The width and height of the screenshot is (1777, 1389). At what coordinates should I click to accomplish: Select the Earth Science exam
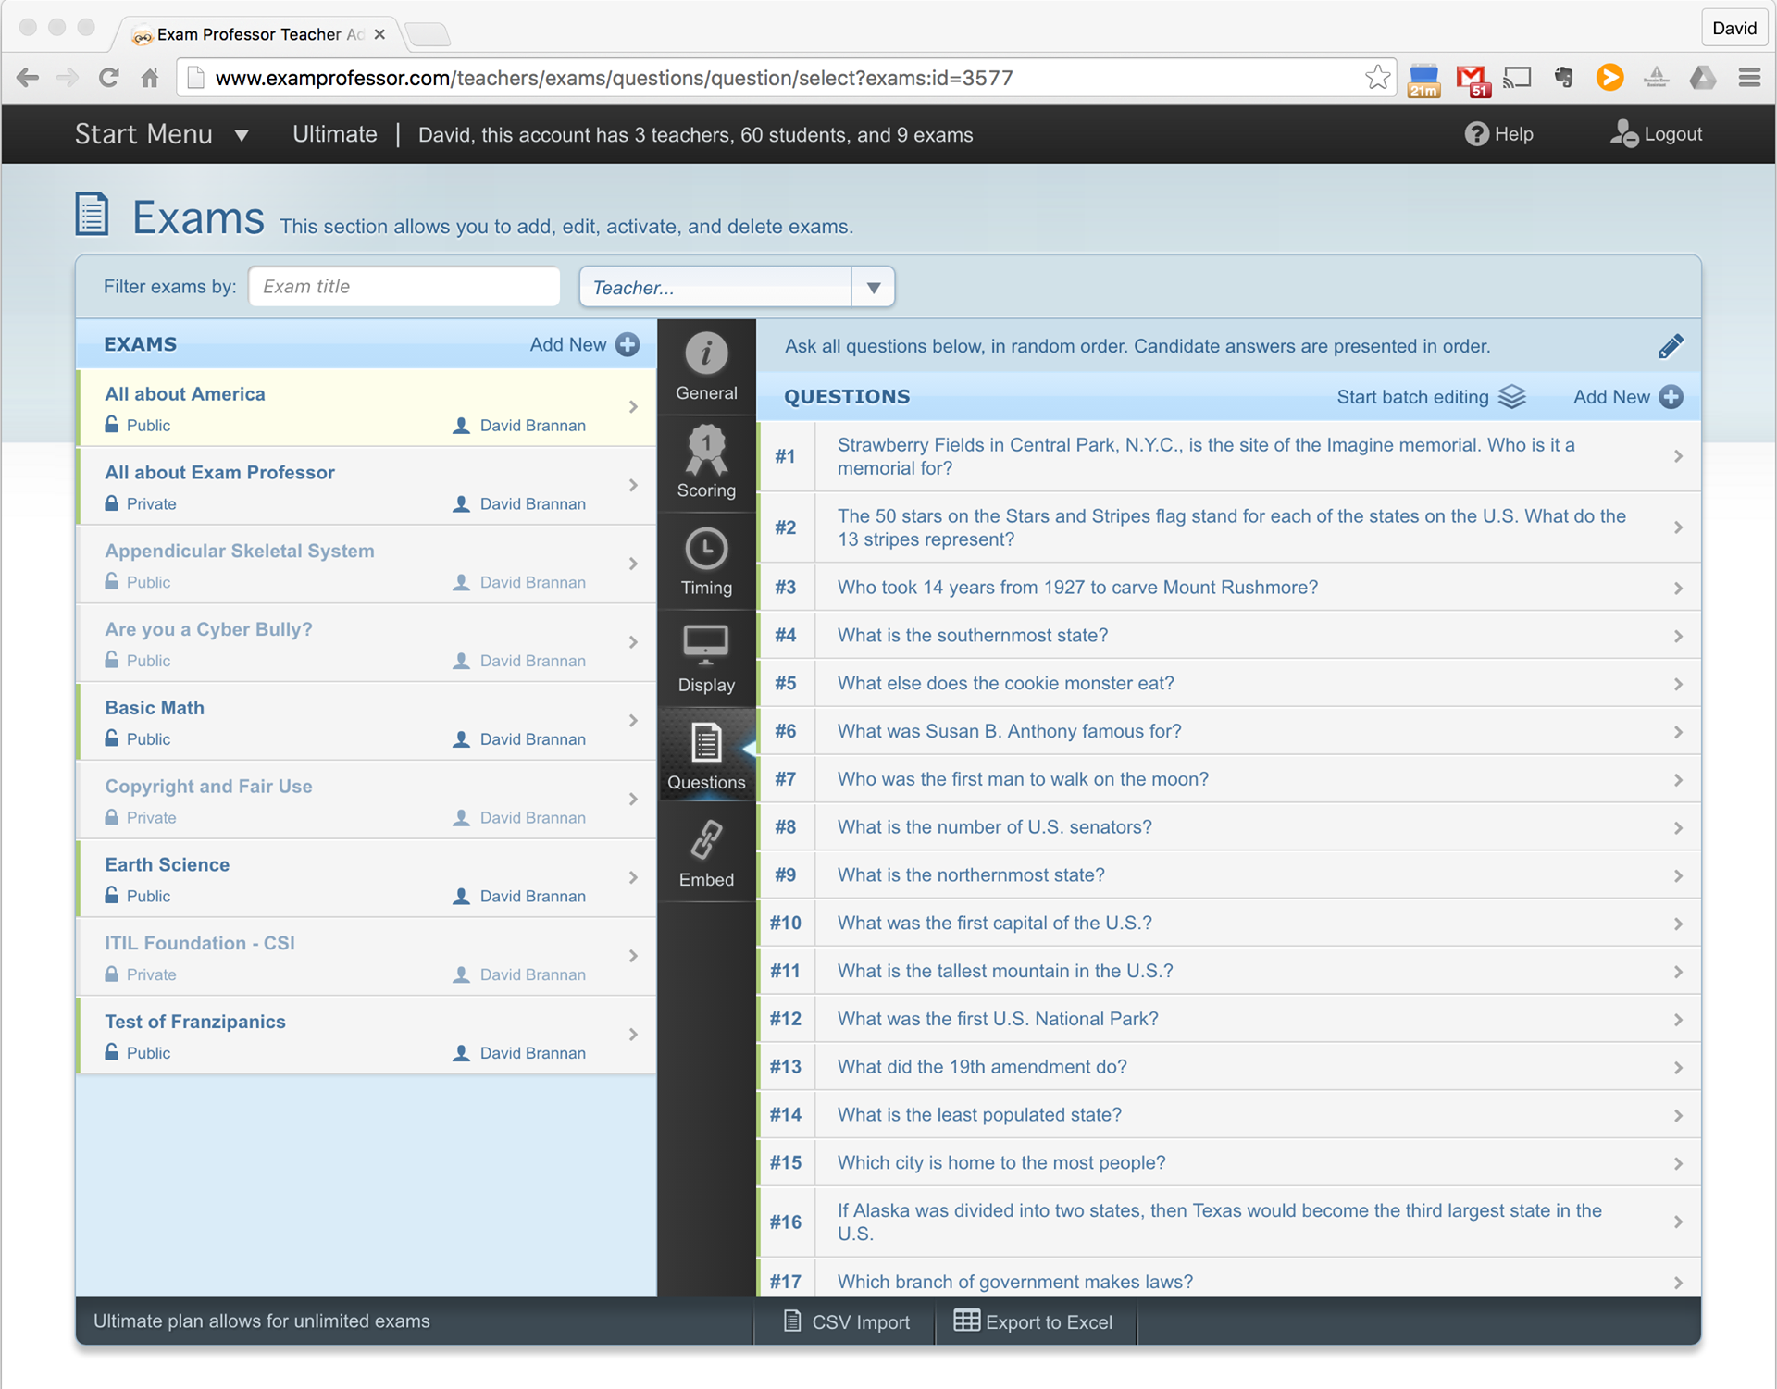coord(167,864)
